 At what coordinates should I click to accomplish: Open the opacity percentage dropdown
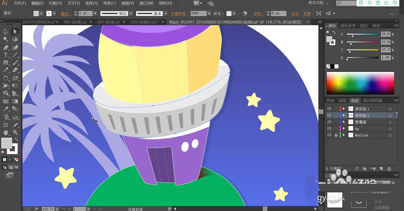tap(209, 13)
